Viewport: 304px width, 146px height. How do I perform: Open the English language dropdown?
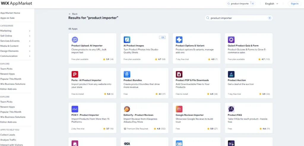click(272, 4)
